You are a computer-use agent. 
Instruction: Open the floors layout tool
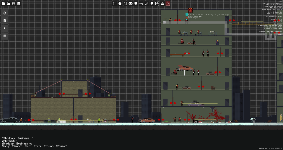pos(157,4)
